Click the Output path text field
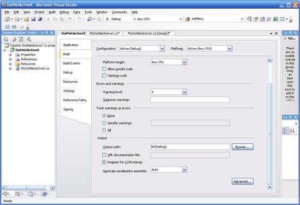Screen dimensions: 300x205 point(190,147)
